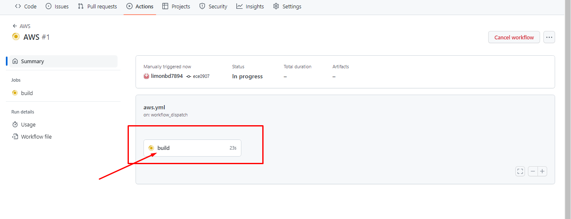
Task: Click the Total duration label
Action: [x=297, y=67]
